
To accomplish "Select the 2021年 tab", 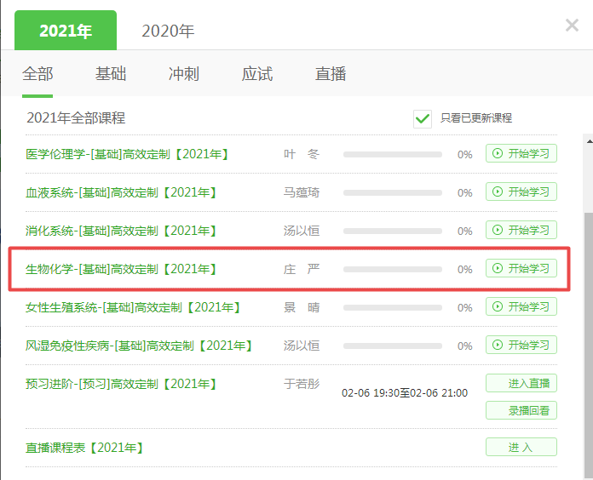I will [66, 31].
